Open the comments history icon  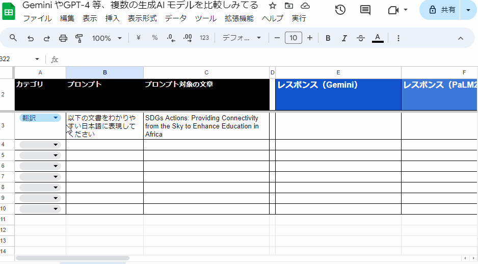tap(365, 10)
